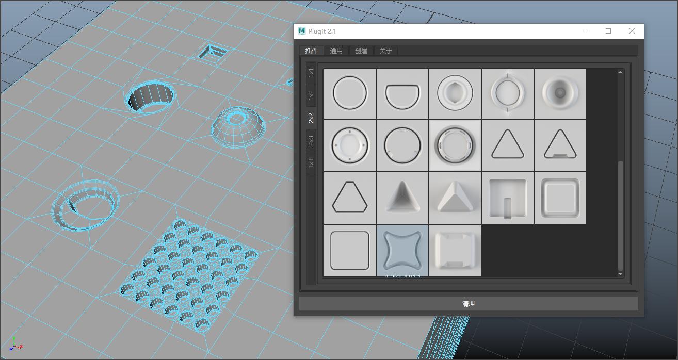
Task: Select the triangle with bottom notch plug
Action: tap(560, 145)
